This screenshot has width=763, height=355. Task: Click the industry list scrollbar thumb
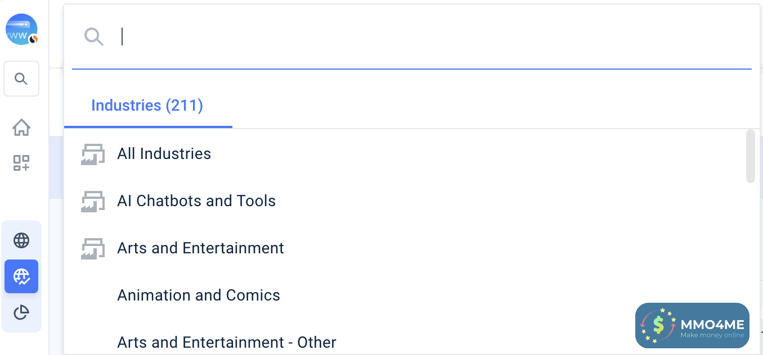click(750, 156)
